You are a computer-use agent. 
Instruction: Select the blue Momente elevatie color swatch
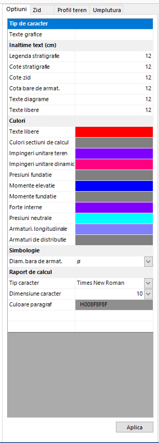tap(114, 186)
